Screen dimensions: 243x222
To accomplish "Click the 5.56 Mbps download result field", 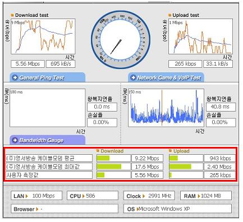I will (27, 64).
